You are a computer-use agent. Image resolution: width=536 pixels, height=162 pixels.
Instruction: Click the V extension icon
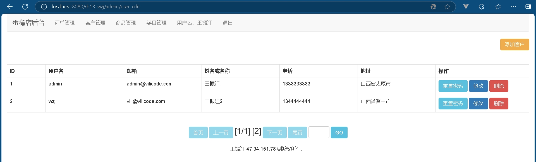pyautogui.click(x=466, y=7)
